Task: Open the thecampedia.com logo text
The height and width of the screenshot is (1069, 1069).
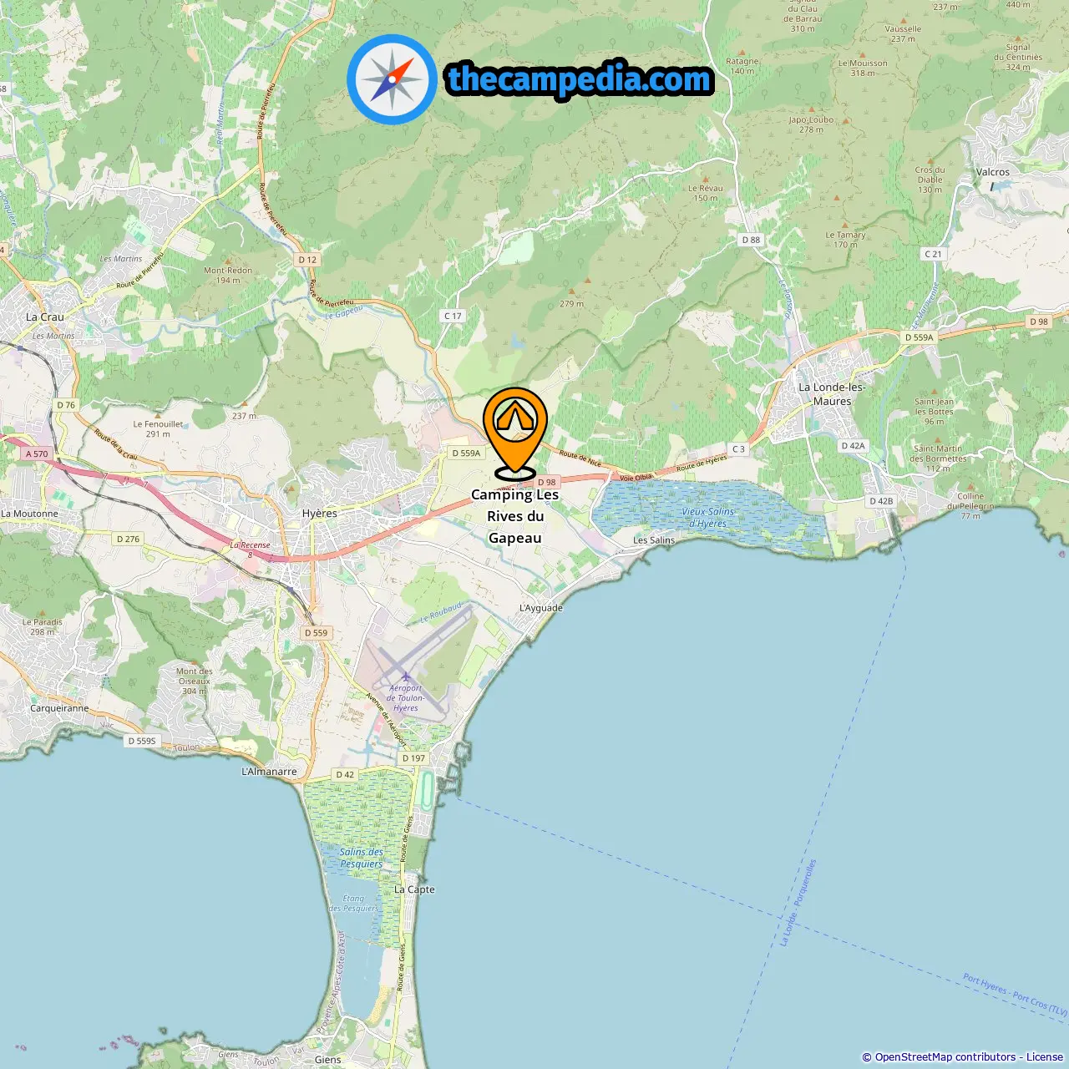Action: 579,79
